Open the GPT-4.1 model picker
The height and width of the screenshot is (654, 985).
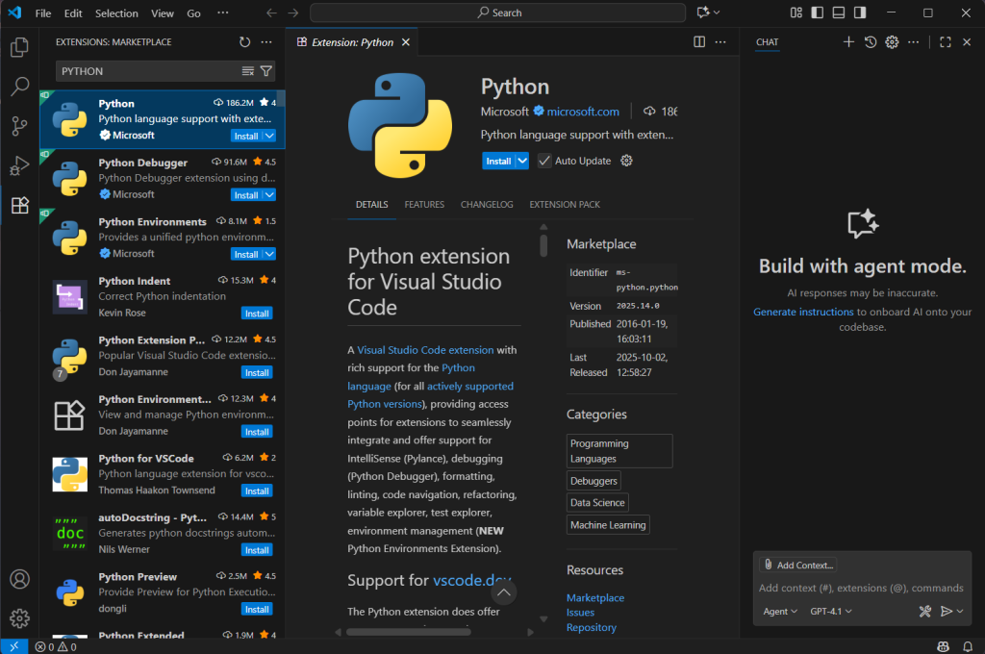point(831,611)
